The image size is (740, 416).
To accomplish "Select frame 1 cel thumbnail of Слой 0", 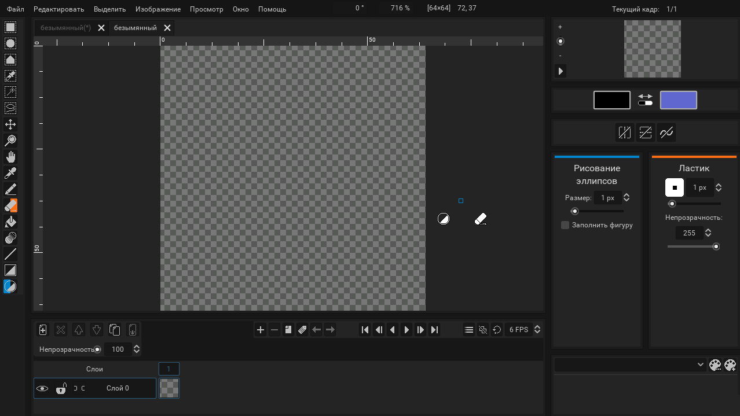I will tap(169, 388).
